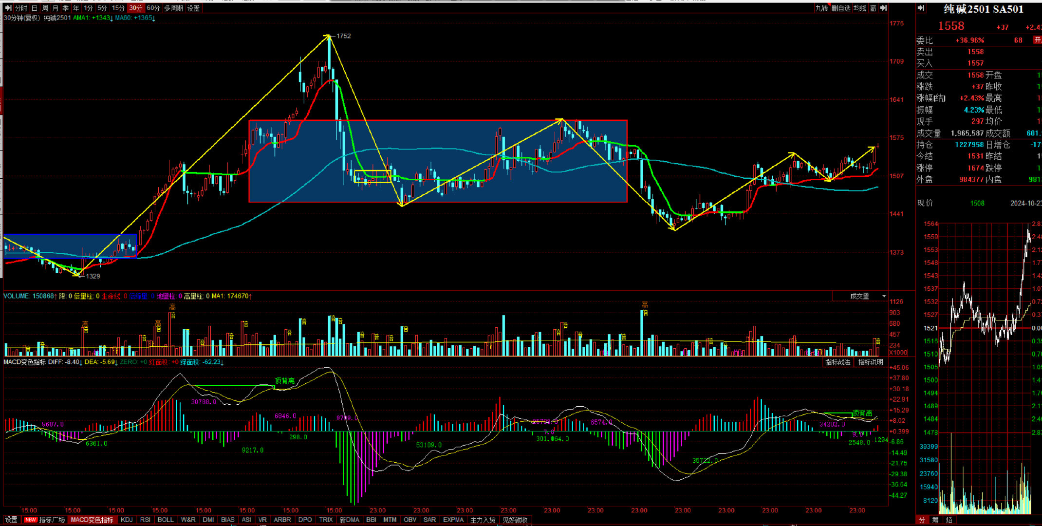Screen dimensions: 1042x526
Task: Click the 1329 low price label
Action: tap(93, 276)
